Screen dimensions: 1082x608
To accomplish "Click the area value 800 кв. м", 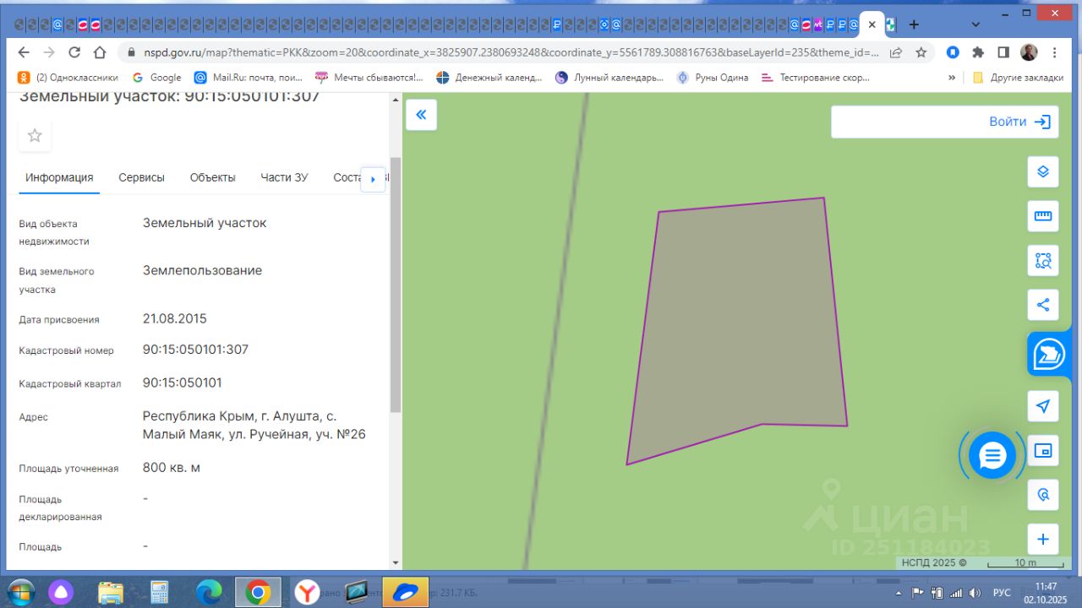I will point(172,468).
